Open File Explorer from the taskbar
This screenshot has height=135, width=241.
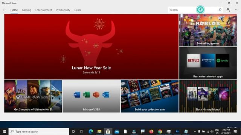[99, 132]
